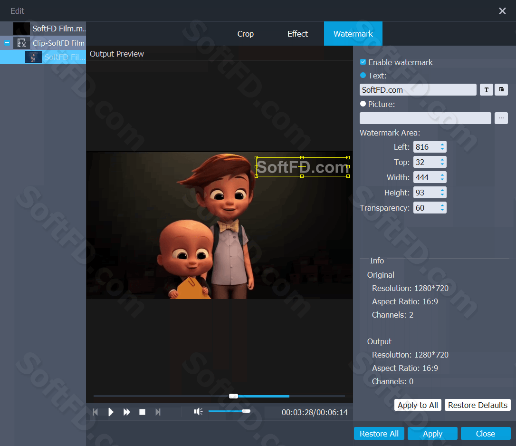Click the timecode 00:03:28/00:06:14
The height and width of the screenshot is (446, 516).
point(315,412)
